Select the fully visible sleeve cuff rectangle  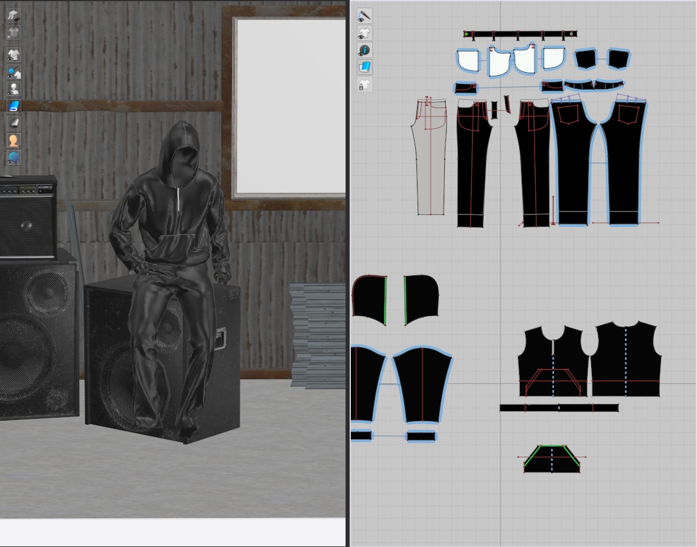click(x=421, y=437)
